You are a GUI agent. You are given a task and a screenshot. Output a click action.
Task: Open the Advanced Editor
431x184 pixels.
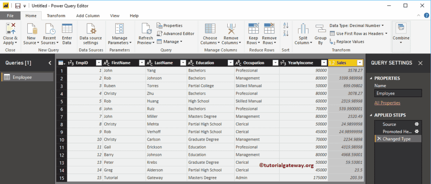[x=176, y=34]
